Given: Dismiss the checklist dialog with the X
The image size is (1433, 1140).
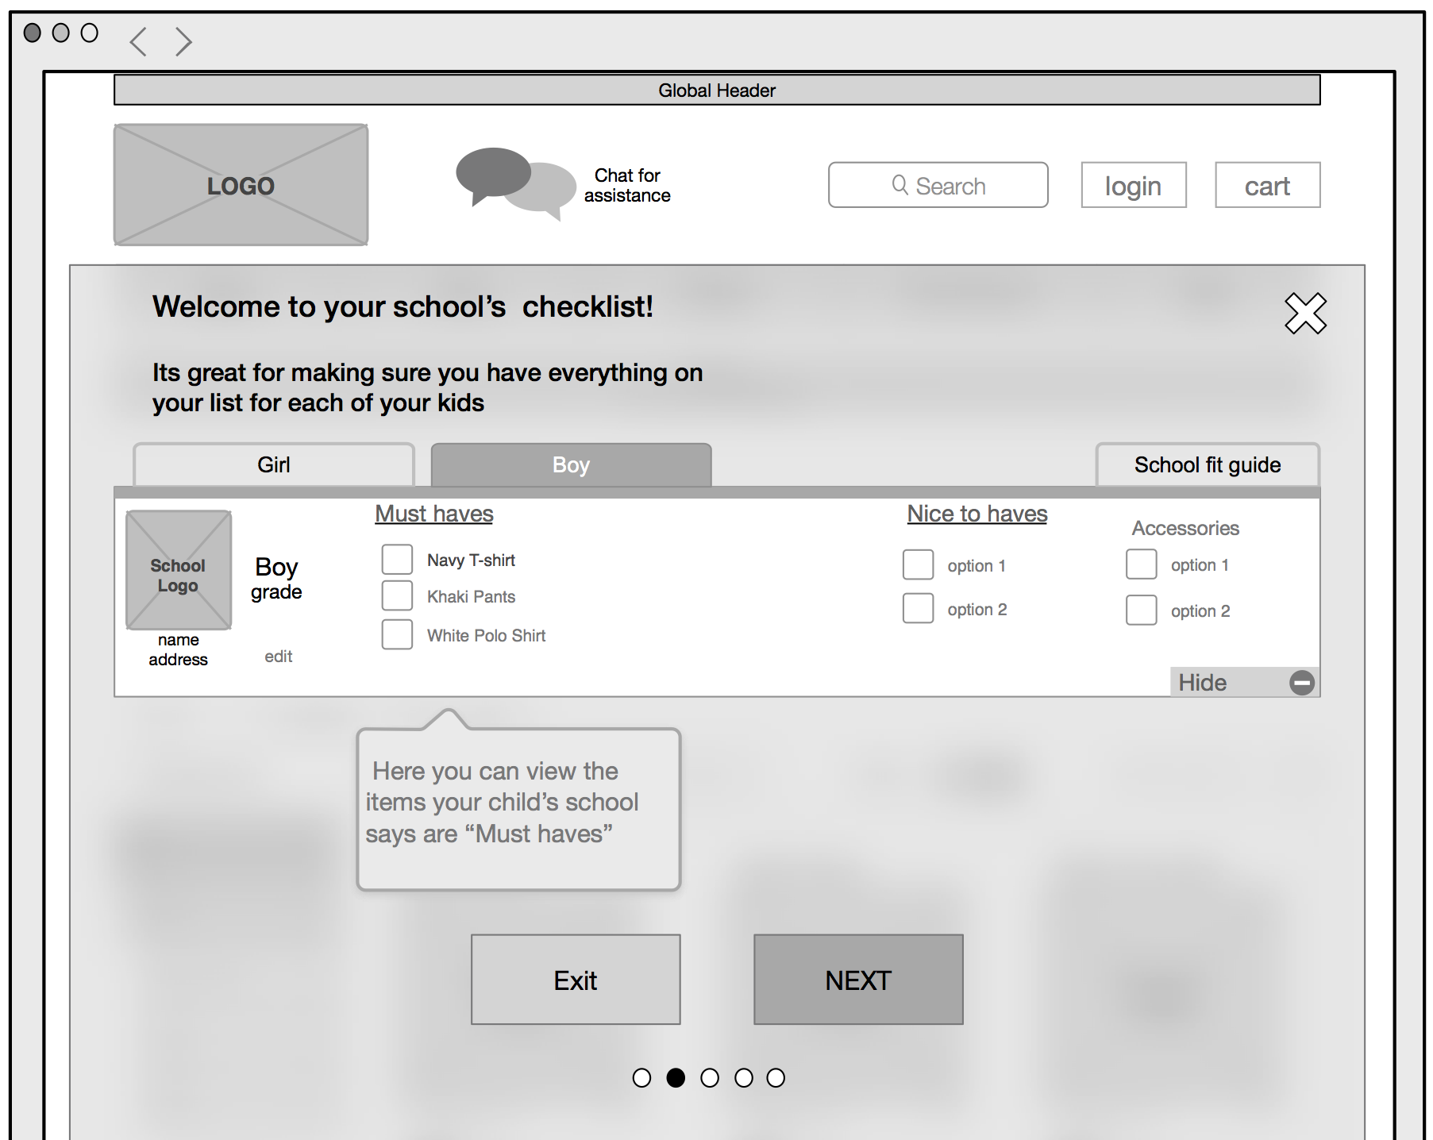Looking at the screenshot, I should coord(1306,314).
